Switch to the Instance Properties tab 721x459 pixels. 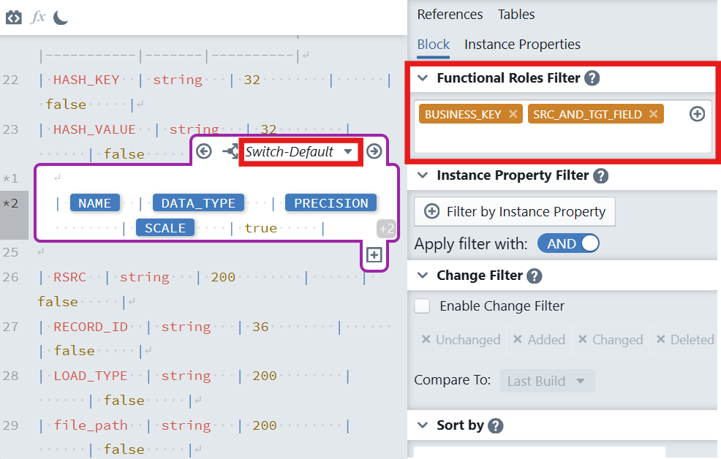(522, 45)
